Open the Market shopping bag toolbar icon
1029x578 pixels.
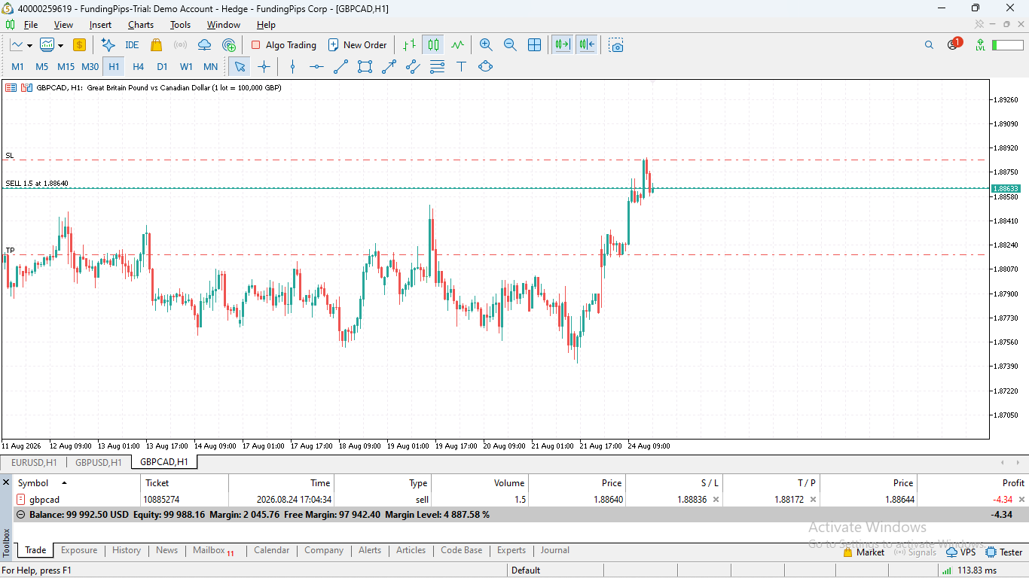point(156,45)
